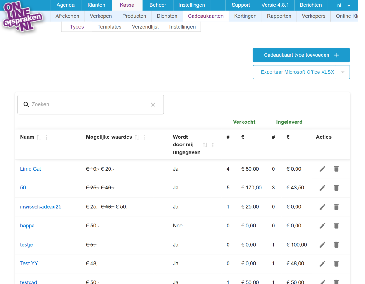Sort by Mogelijke waardes column arrows
Screen dimensions: 365x284
137,137
